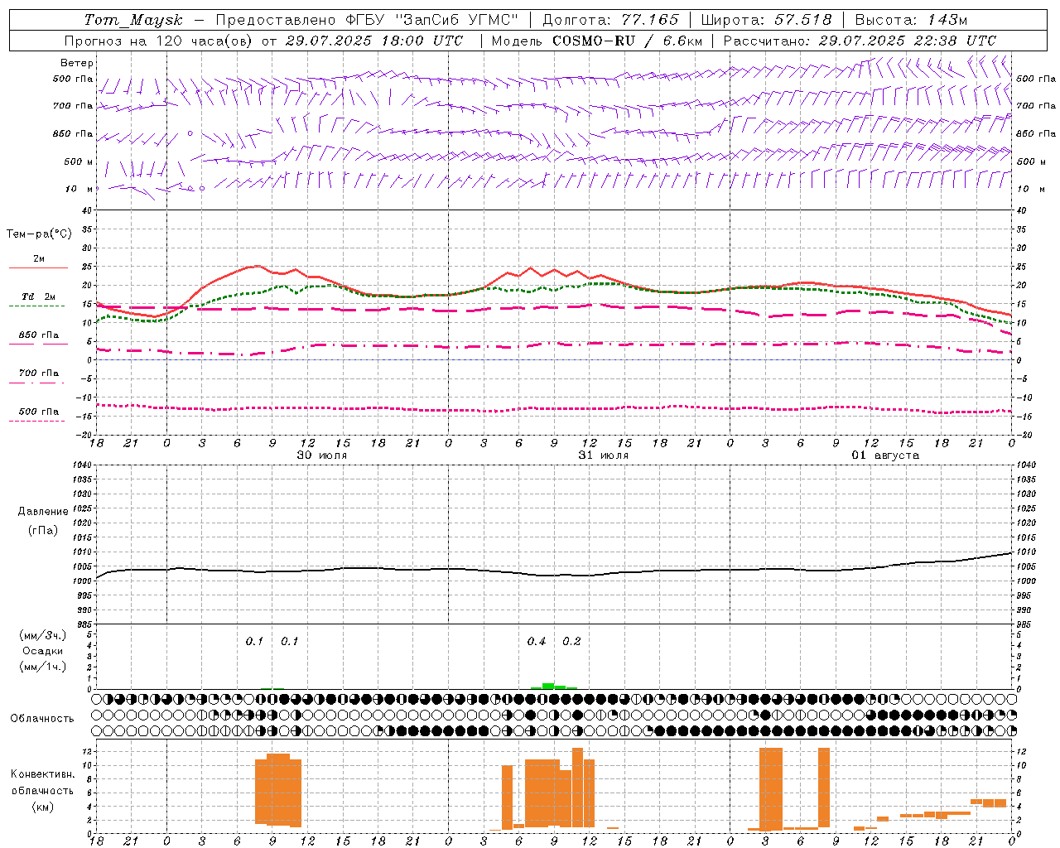Click the Облачность cloud cover label
The image size is (1060, 848).
tap(42, 719)
